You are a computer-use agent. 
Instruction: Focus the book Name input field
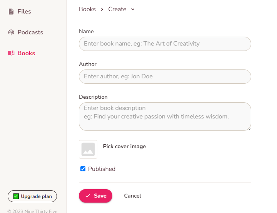165,44
